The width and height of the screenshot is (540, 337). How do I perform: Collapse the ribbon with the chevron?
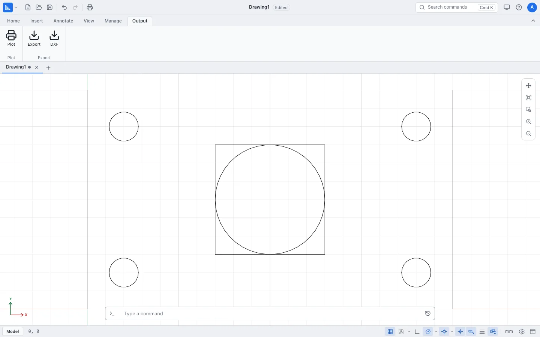pyautogui.click(x=533, y=21)
